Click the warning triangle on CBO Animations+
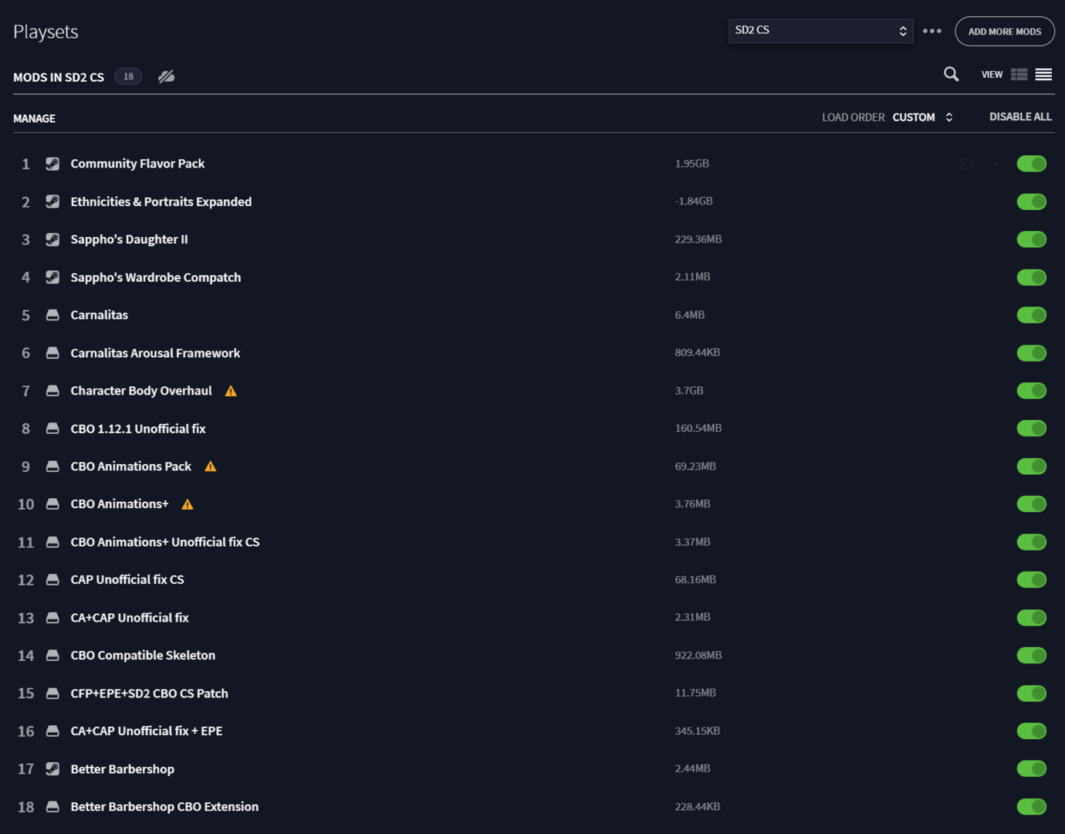 [188, 504]
